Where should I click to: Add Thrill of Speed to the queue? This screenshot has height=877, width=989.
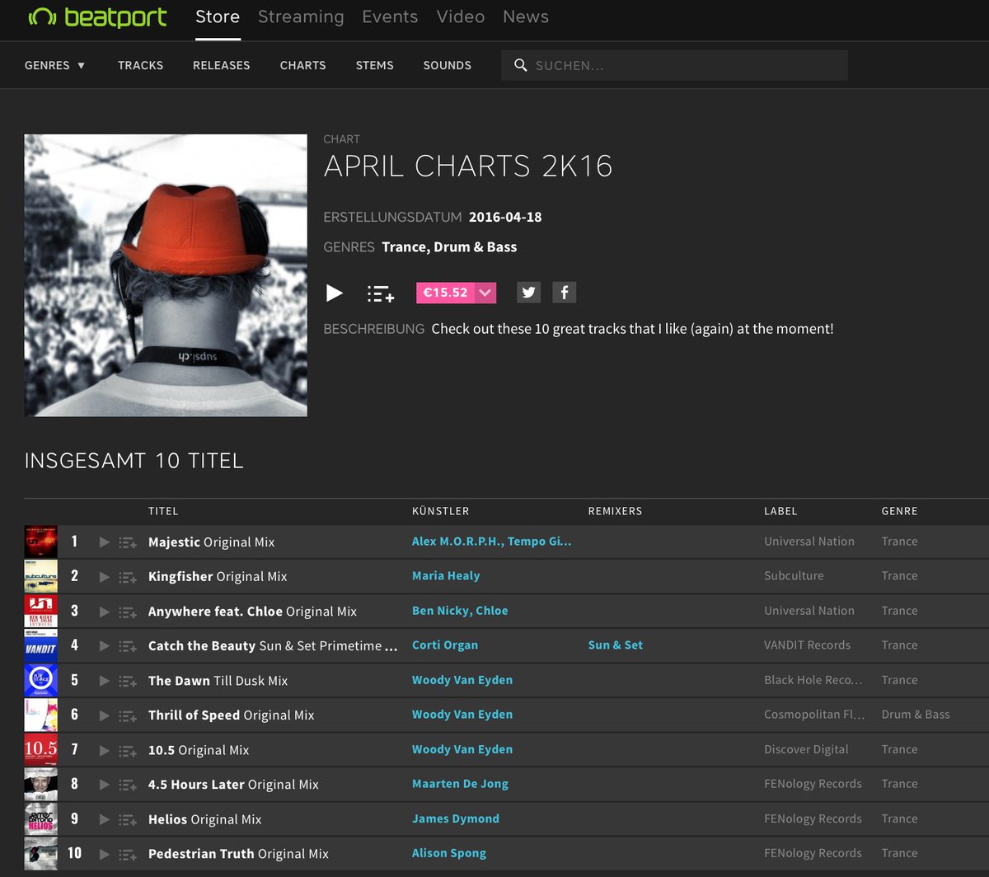(128, 715)
